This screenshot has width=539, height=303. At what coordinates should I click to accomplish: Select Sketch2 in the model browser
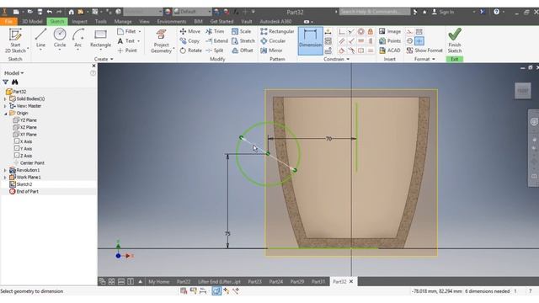[24, 184]
